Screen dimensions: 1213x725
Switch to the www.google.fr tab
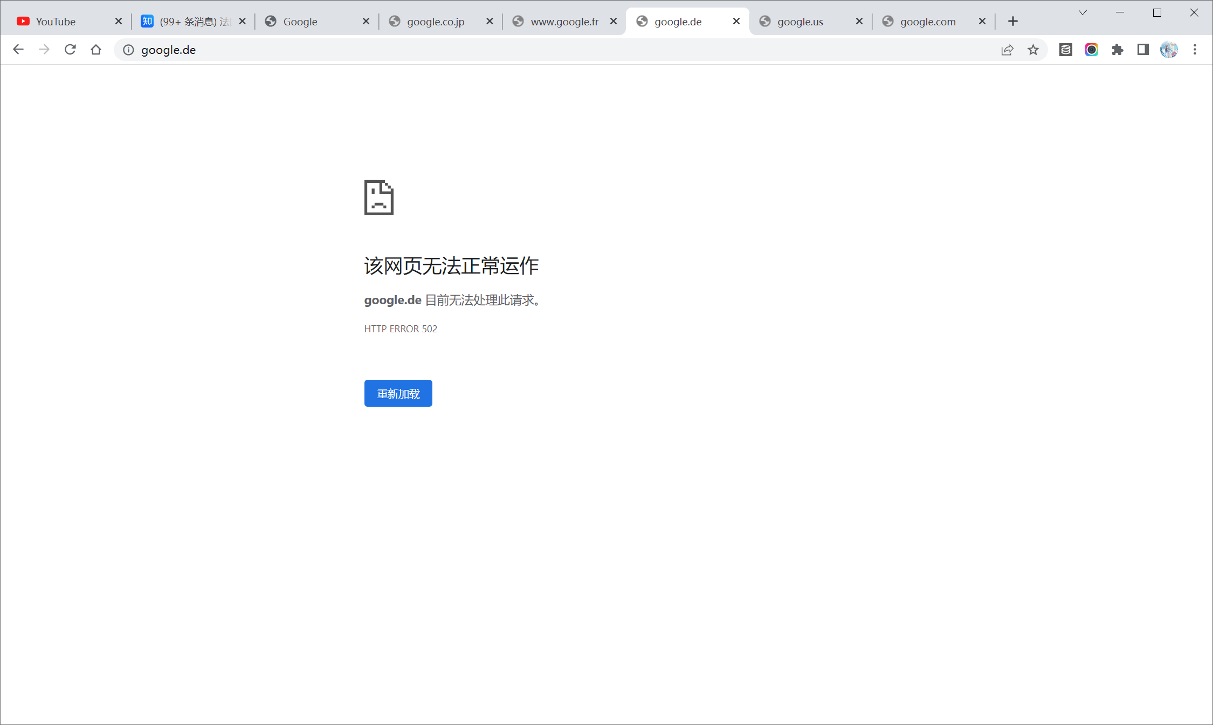(x=564, y=21)
